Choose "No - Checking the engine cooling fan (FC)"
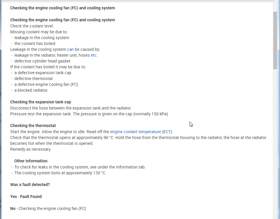 48,208
